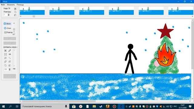Screen dimensions: 194x109
Task: Click the delete figure X tool icon
Action: (x=5, y=51)
